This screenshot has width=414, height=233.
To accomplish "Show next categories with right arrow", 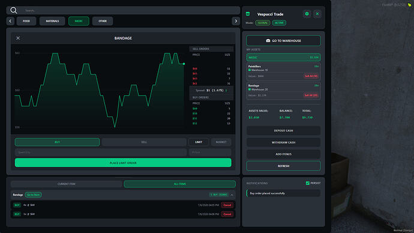I will point(236,21).
